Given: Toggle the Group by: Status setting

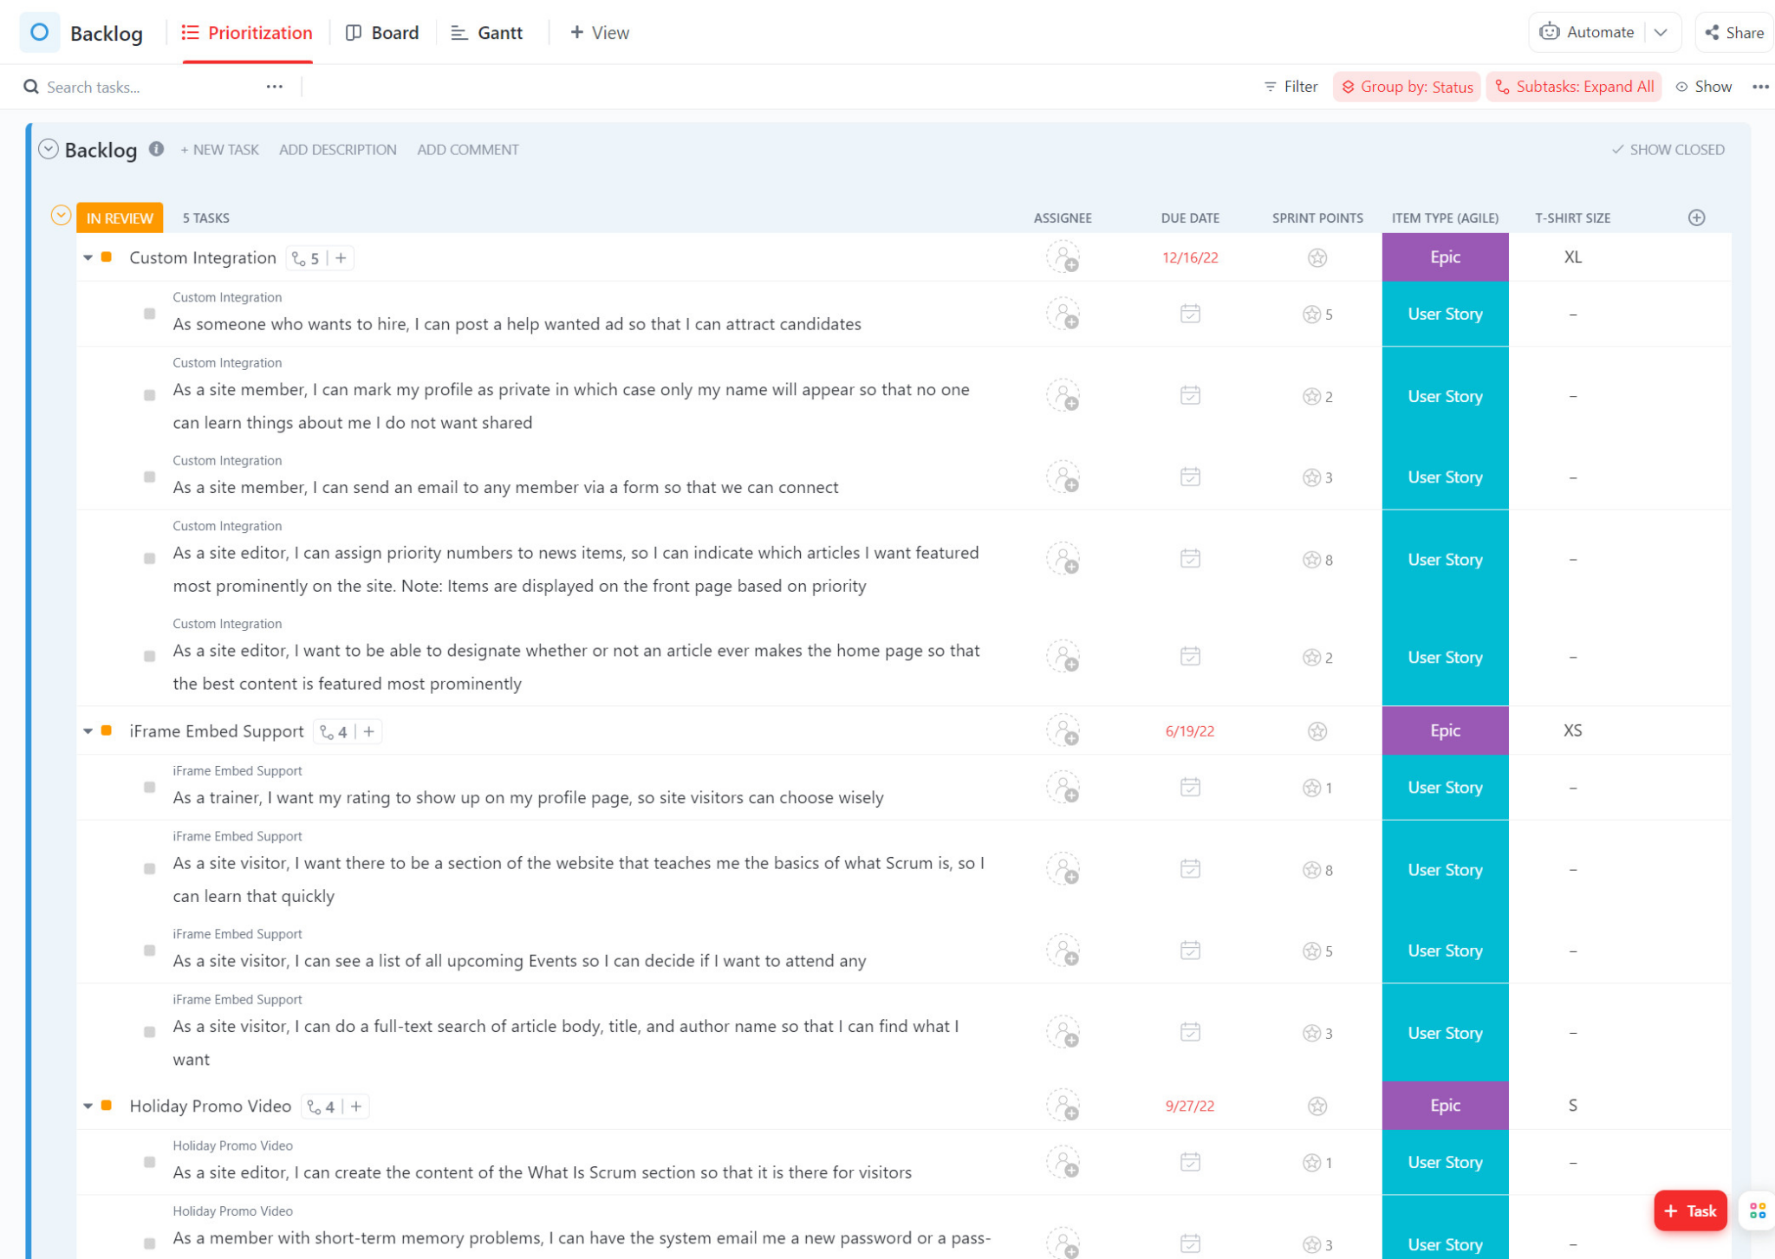Looking at the screenshot, I should coord(1406,86).
